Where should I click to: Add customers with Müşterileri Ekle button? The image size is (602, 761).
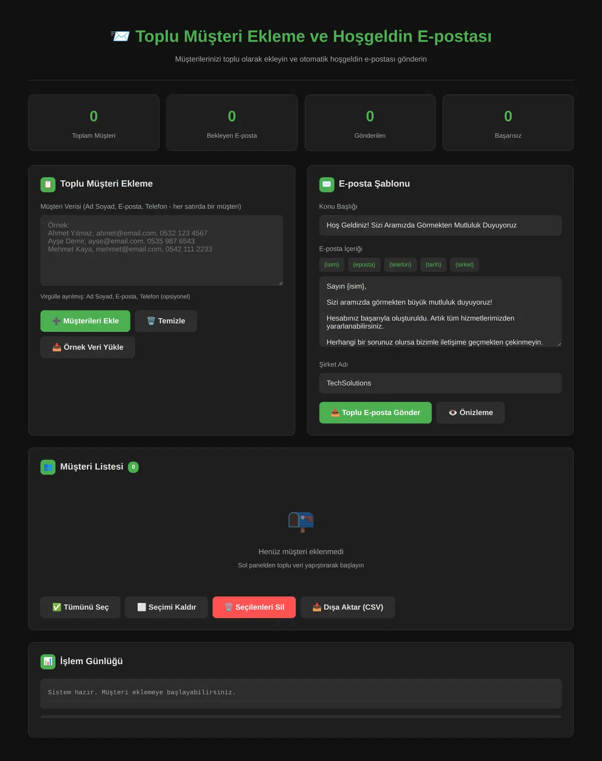coord(85,321)
